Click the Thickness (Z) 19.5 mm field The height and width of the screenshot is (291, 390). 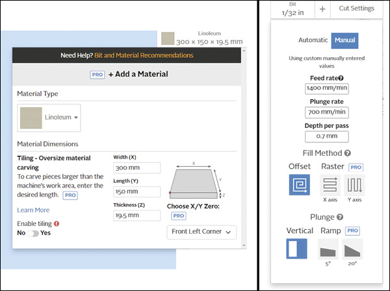(x=136, y=216)
